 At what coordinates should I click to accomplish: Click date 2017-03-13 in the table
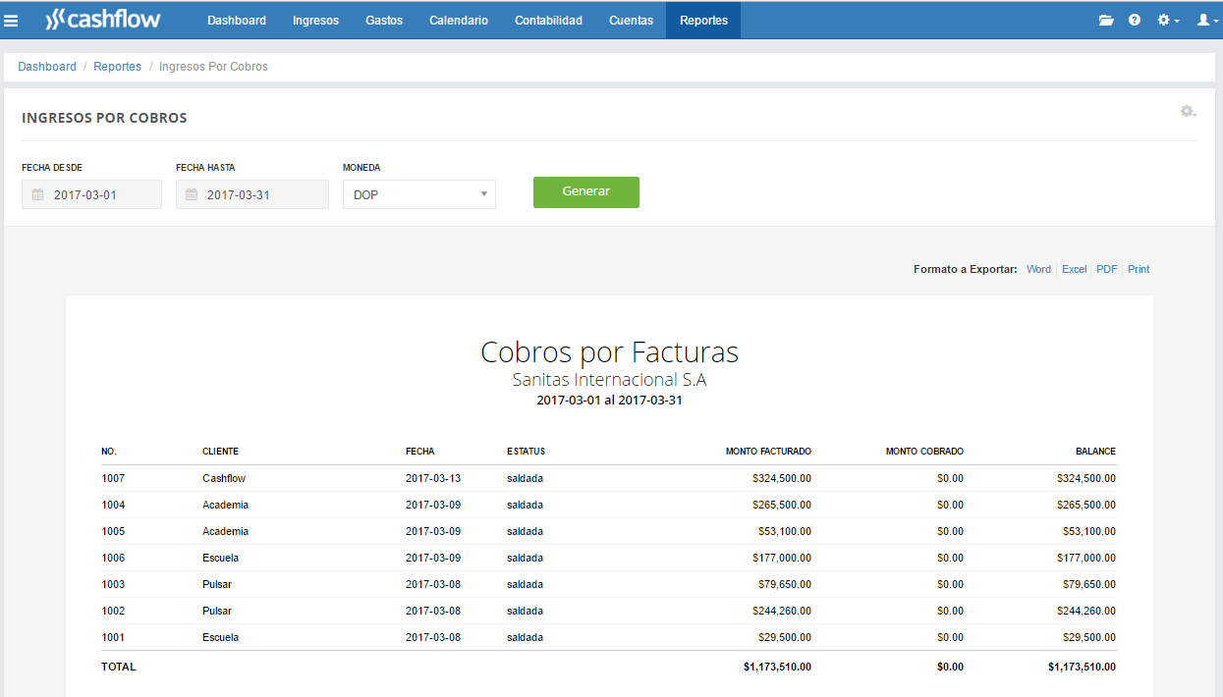click(x=433, y=478)
